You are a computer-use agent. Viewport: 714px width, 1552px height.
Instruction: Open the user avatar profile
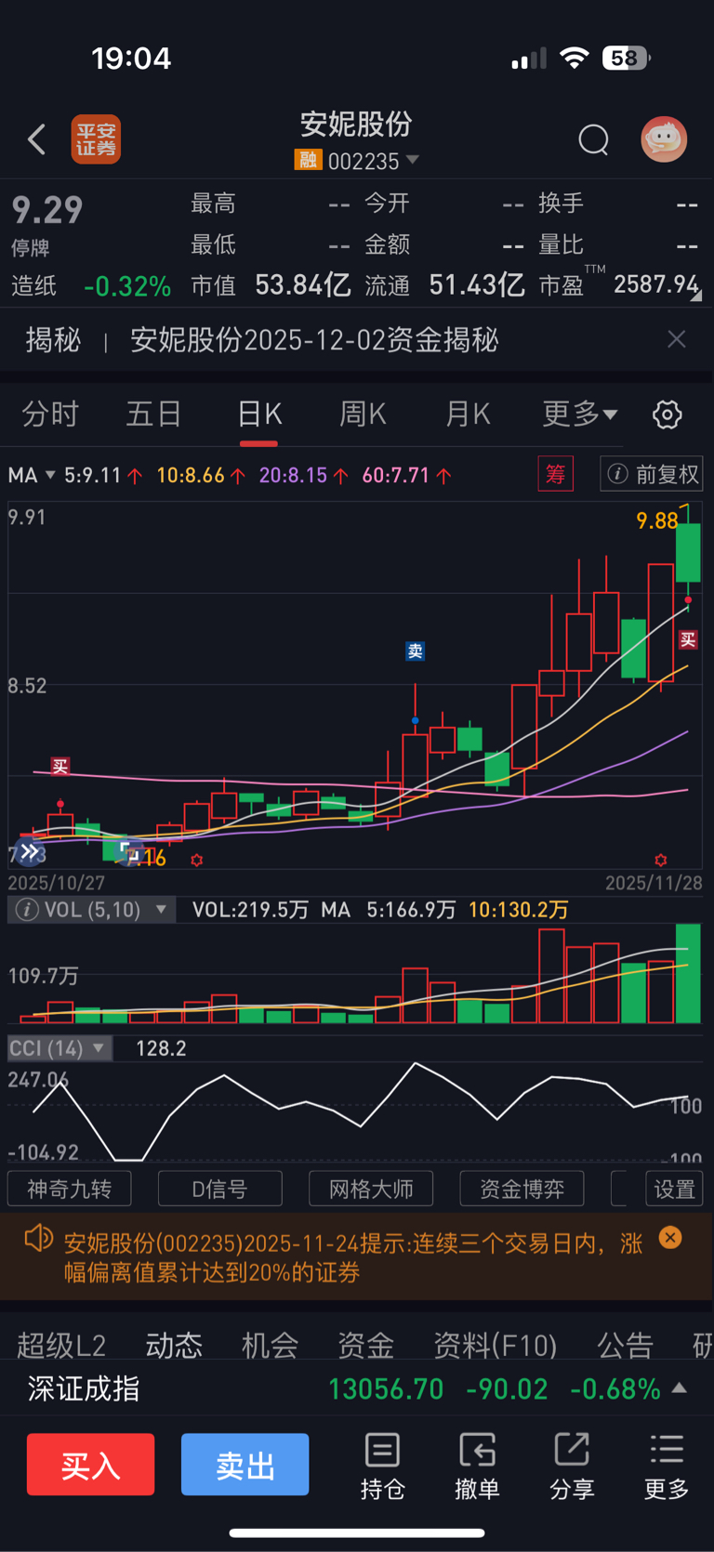[664, 139]
